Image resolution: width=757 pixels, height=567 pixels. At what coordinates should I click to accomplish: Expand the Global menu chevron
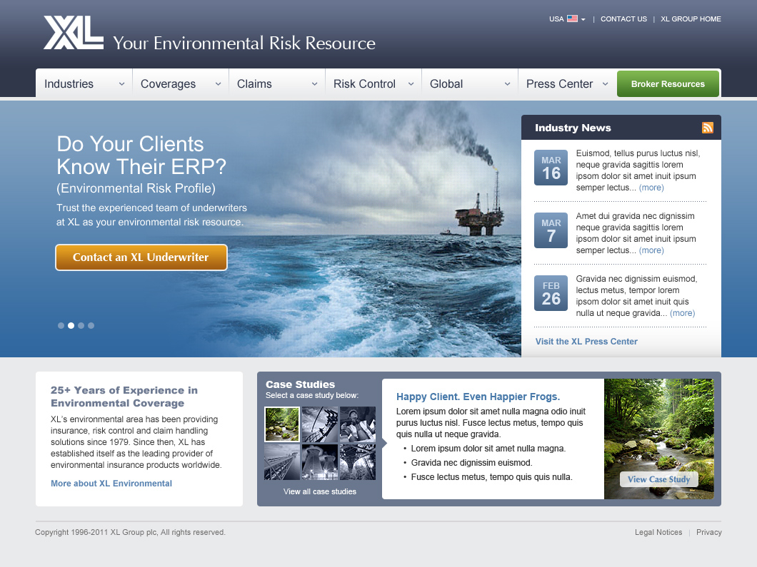click(x=507, y=84)
